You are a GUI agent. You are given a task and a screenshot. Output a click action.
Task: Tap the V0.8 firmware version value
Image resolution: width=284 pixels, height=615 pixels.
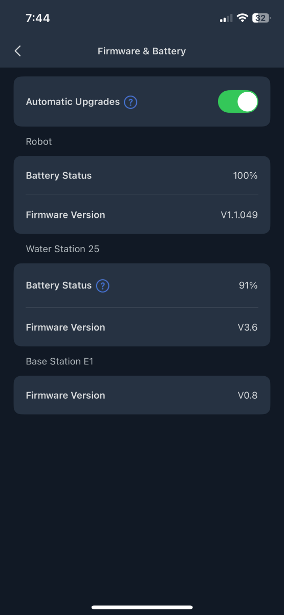248,395
